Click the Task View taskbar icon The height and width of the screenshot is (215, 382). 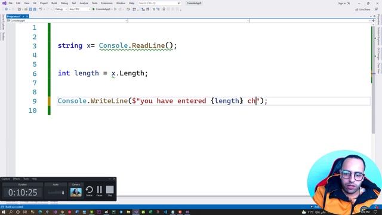click(25, 212)
